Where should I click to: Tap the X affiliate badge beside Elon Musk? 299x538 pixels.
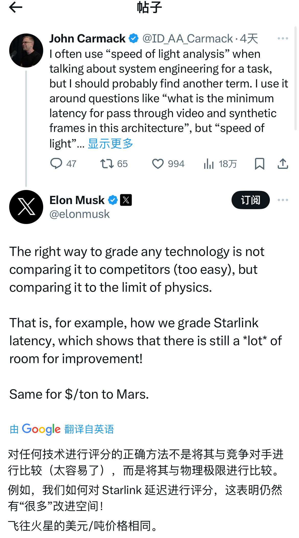coord(126,200)
